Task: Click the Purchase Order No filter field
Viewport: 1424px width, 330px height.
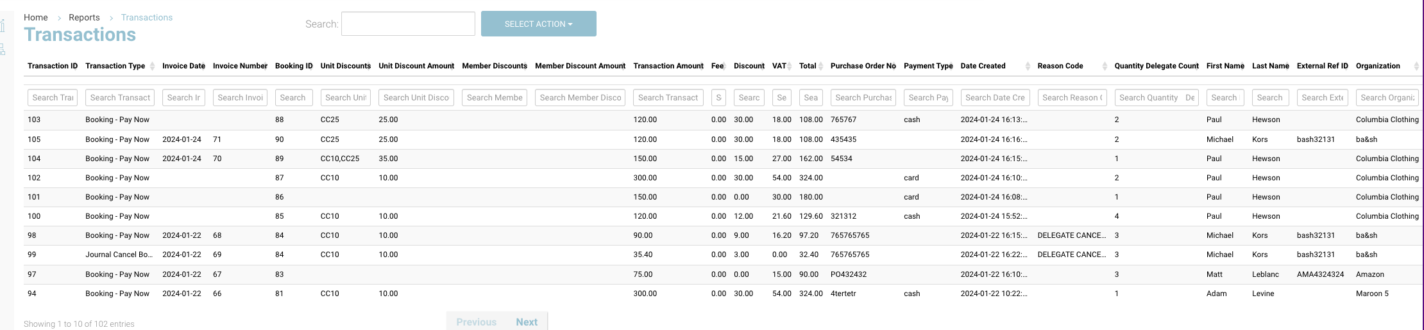Action: [x=863, y=98]
